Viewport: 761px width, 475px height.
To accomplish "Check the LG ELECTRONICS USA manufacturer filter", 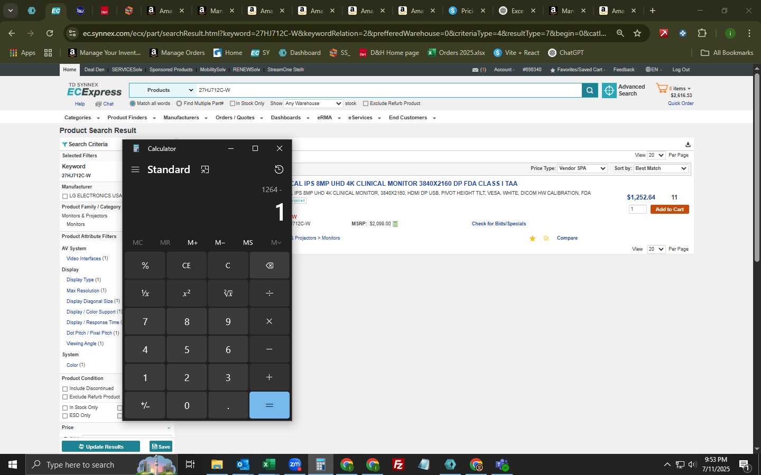I will pos(65,196).
